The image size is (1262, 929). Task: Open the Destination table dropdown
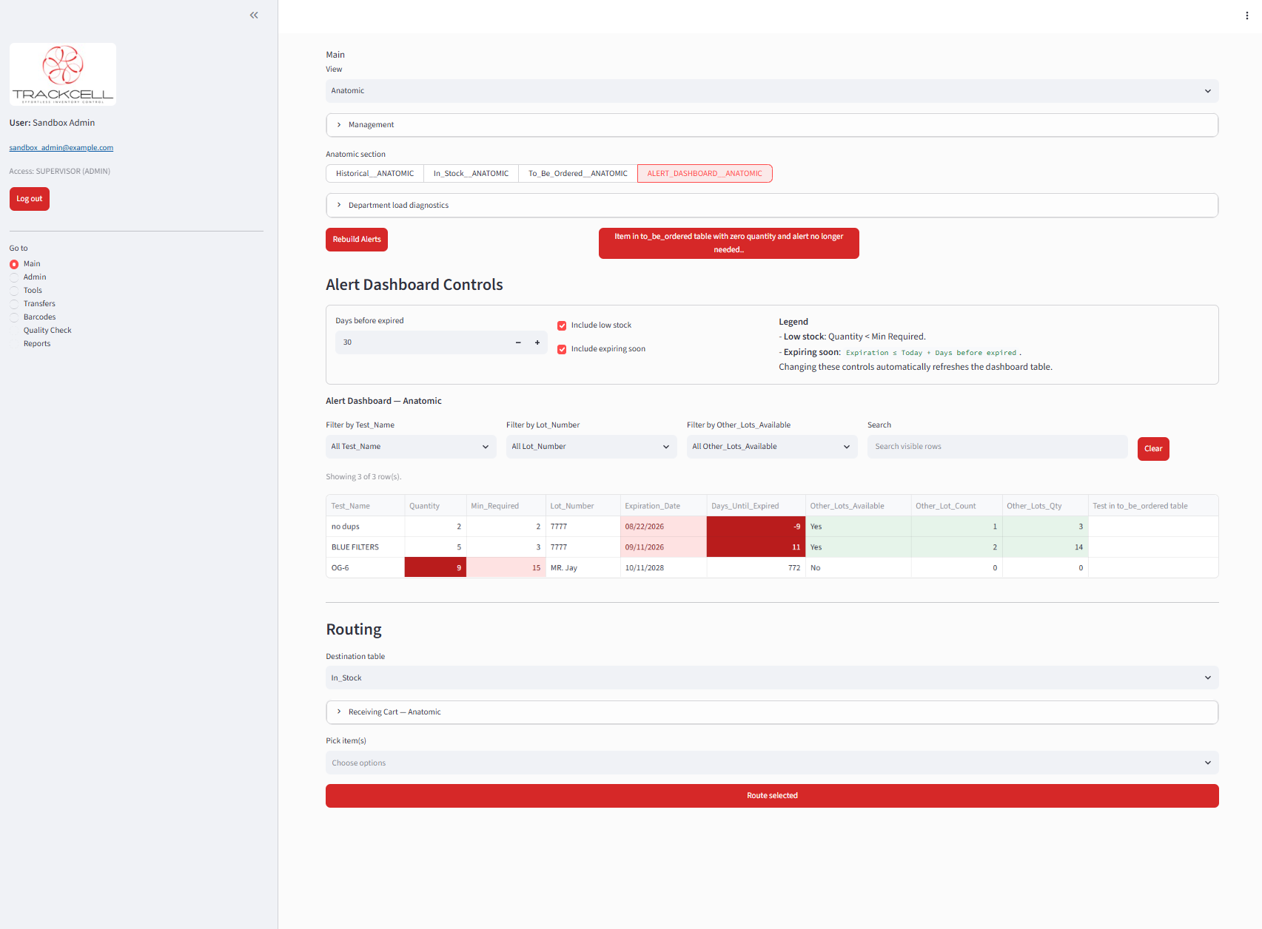click(772, 678)
